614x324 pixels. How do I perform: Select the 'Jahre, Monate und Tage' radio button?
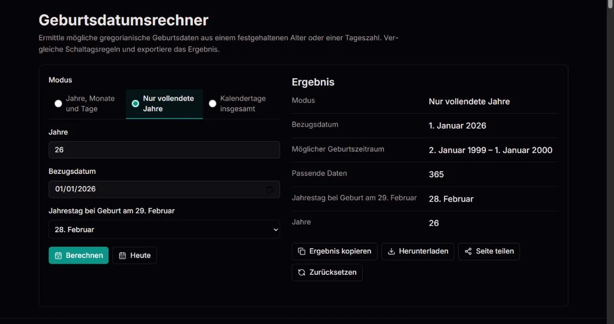[58, 104]
